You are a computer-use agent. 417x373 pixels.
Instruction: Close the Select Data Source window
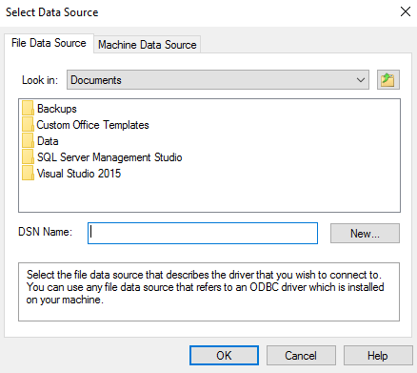406,11
